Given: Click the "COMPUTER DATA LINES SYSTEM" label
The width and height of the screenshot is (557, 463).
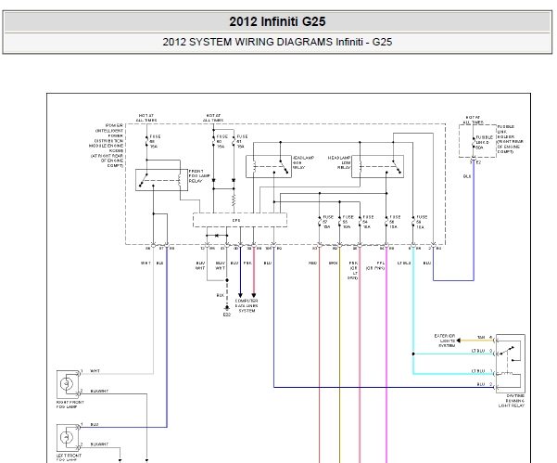Looking at the screenshot, I should point(247,306).
